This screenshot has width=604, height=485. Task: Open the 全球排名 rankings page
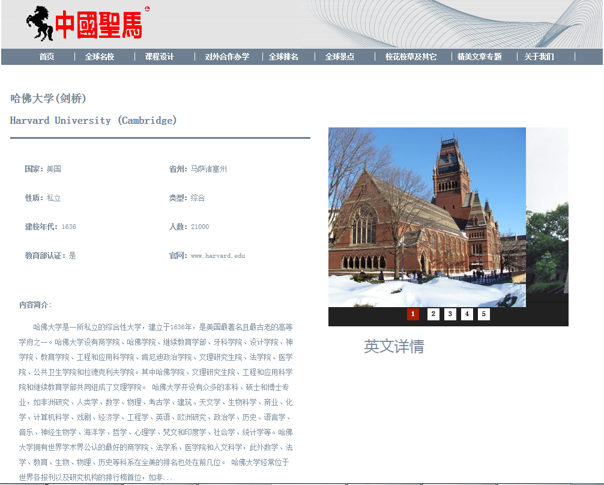[283, 56]
